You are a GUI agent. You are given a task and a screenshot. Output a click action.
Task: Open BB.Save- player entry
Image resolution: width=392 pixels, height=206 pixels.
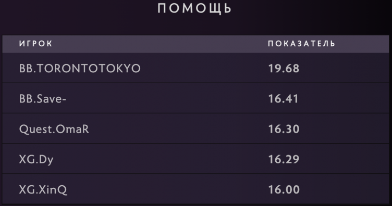tap(43, 99)
